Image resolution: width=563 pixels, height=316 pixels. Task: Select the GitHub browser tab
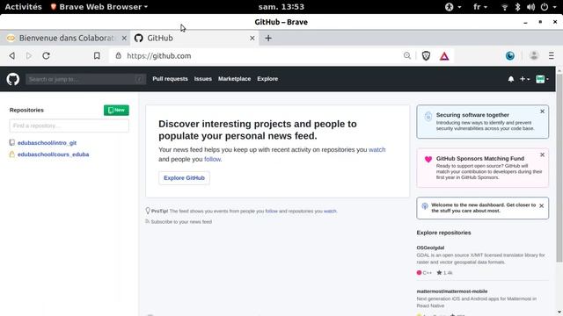[194, 38]
